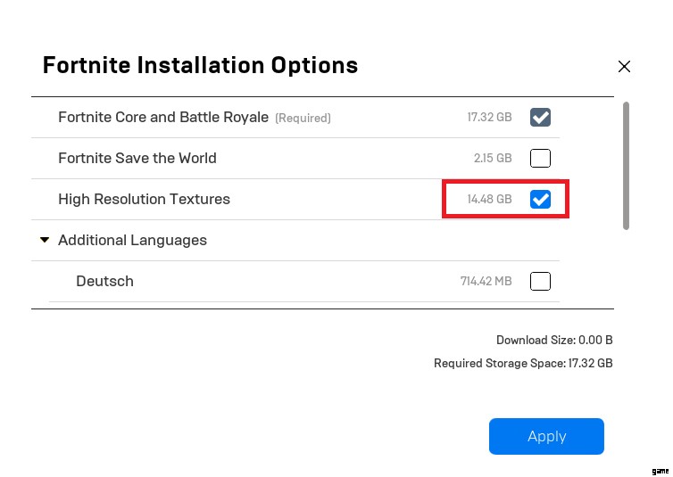Collapse the Additional Languages triangle arrow
The height and width of the screenshot is (477, 673).
45,240
